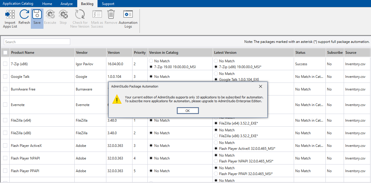Sort by Vendor column header
Screen dimensions: 371x183
click(x=90, y=53)
